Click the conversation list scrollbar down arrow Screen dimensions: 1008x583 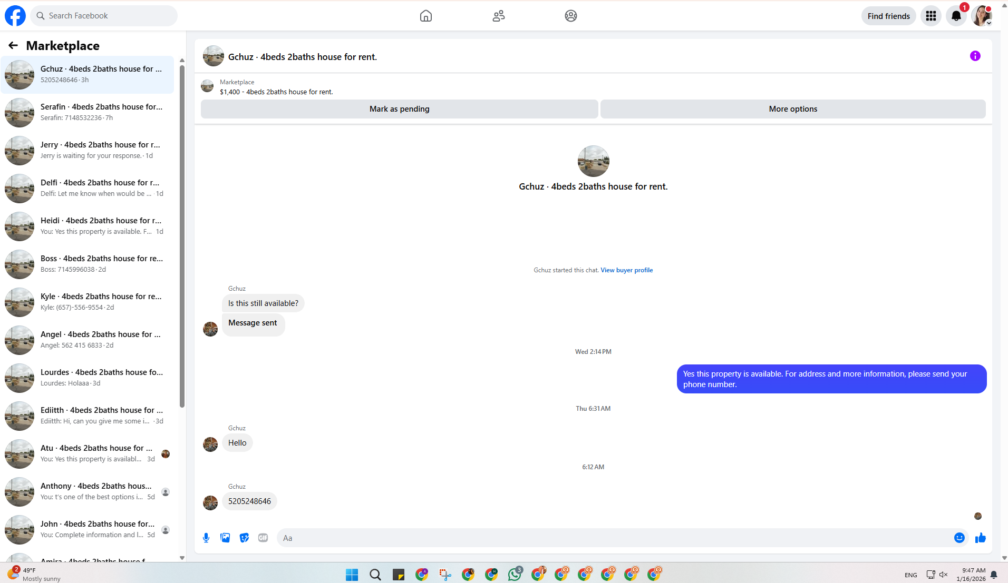click(x=182, y=558)
